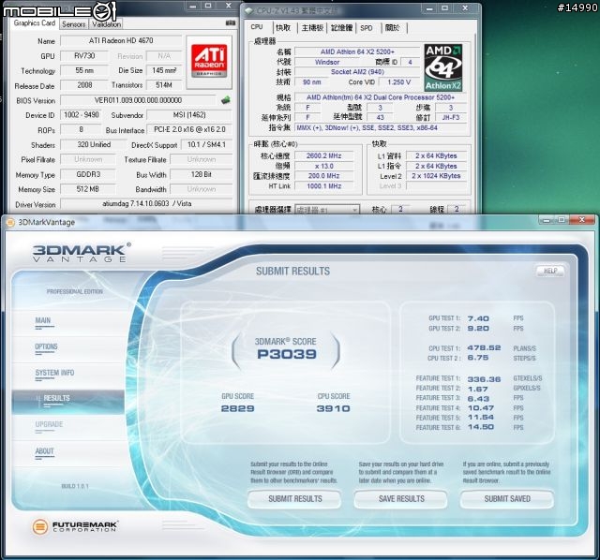Click the SUBMIT RESULTS button
This screenshot has height=560, width=600.
pyautogui.click(x=294, y=499)
